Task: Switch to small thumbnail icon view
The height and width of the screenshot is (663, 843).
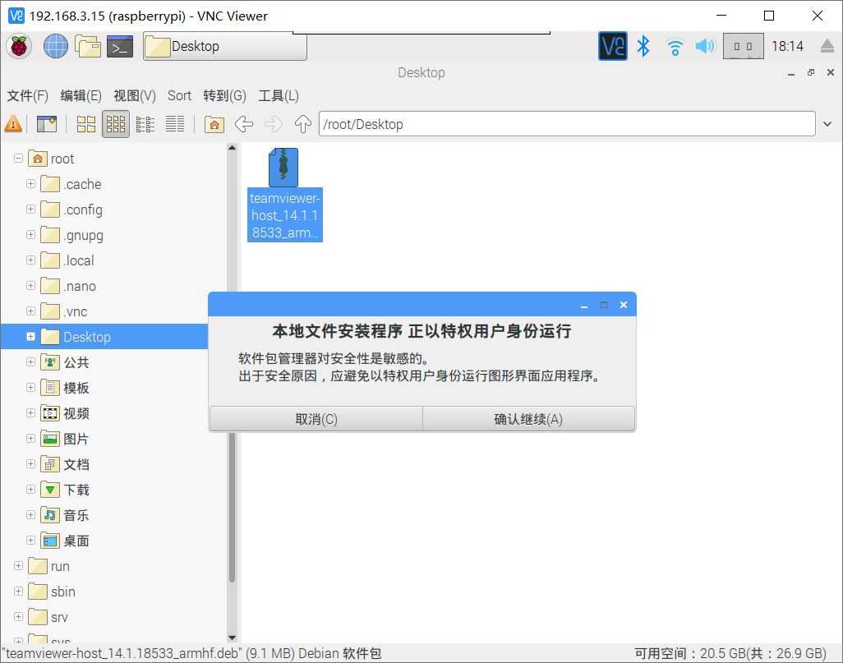Action: (x=116, y=124)
